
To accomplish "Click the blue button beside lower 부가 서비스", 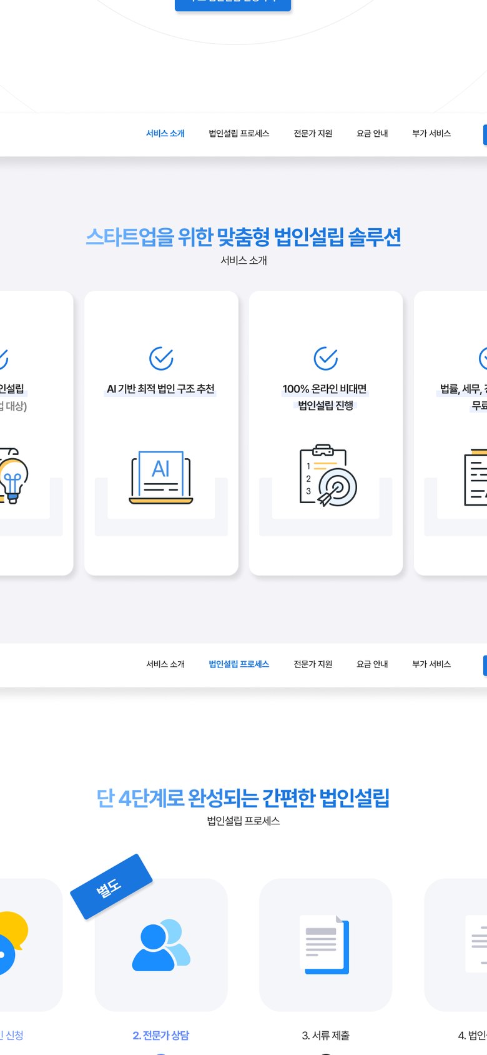I will (485, 665).
